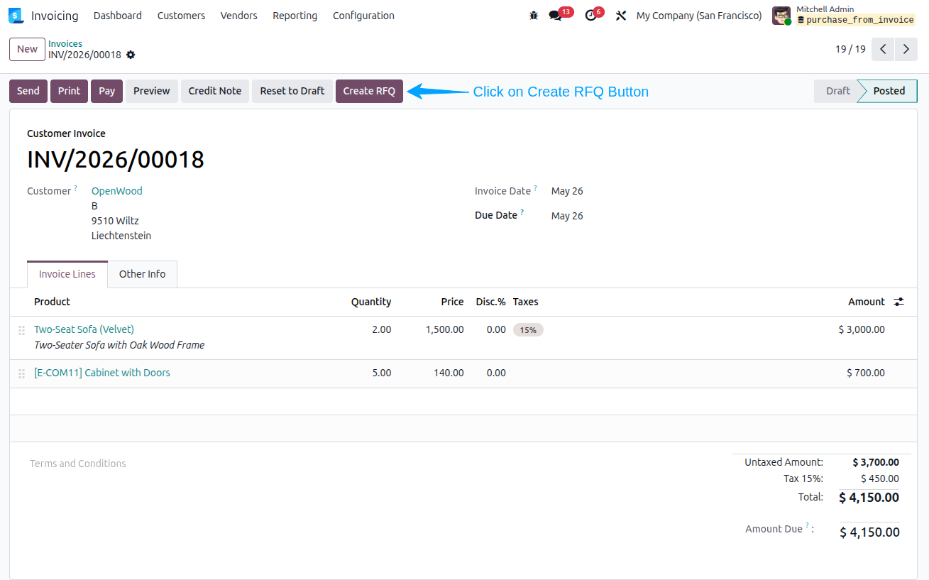Go to the previous record arrow

click(883, 49)
